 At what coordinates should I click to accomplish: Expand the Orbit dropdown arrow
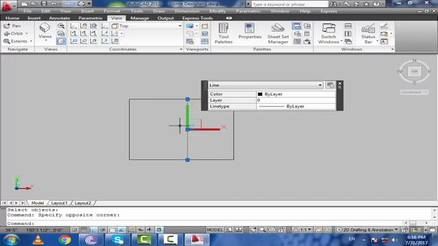27,33
